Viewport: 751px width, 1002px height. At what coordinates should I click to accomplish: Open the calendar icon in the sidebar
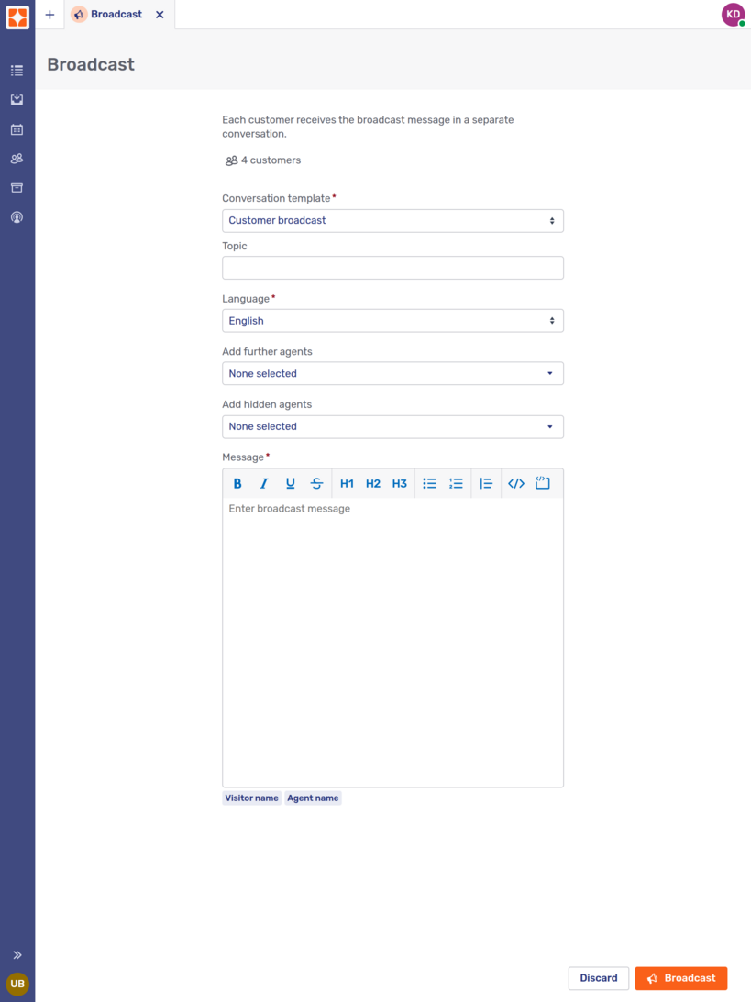point(17,129)
